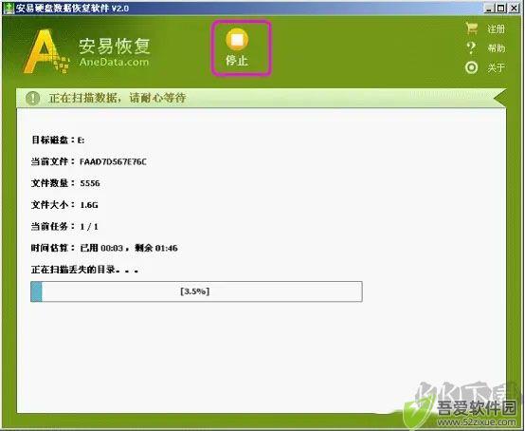Click the current task value 1 / 1
Image resolution: width=525 pixels, height=431 pixels.
[x=89, y=227]
